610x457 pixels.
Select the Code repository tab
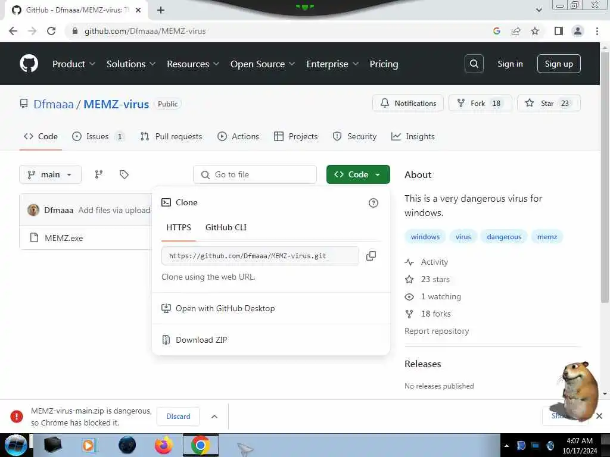coord(41,136)
